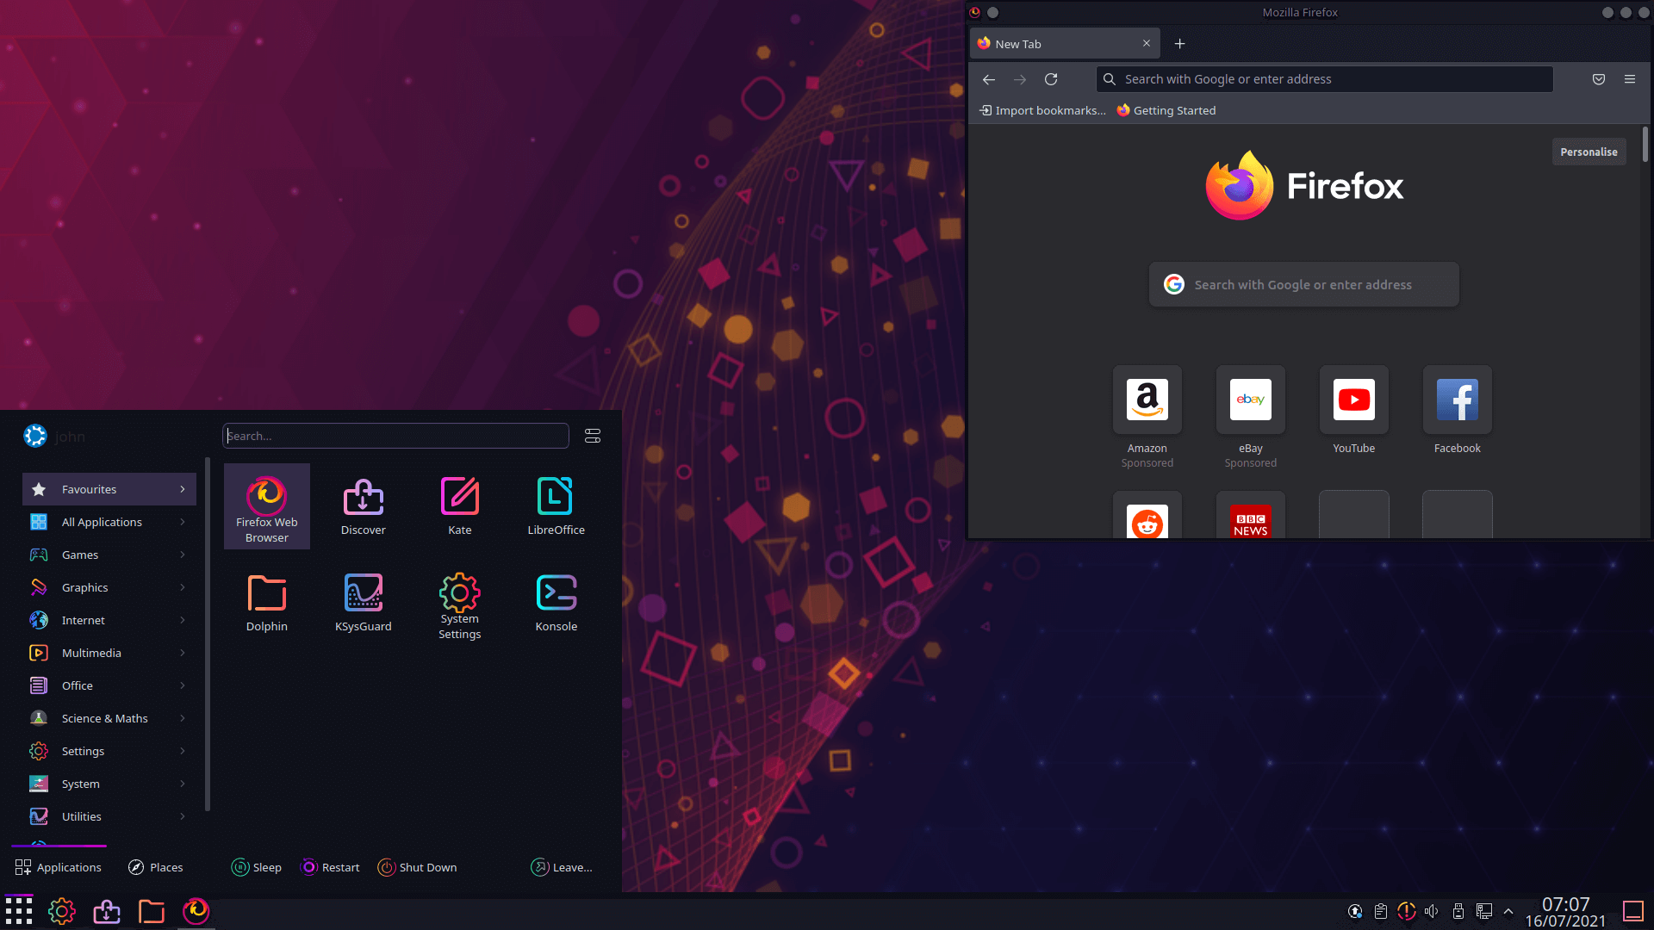1654x930 pixels.
Task: Launch LibreOffice from favourites
Action: point(557,506)
